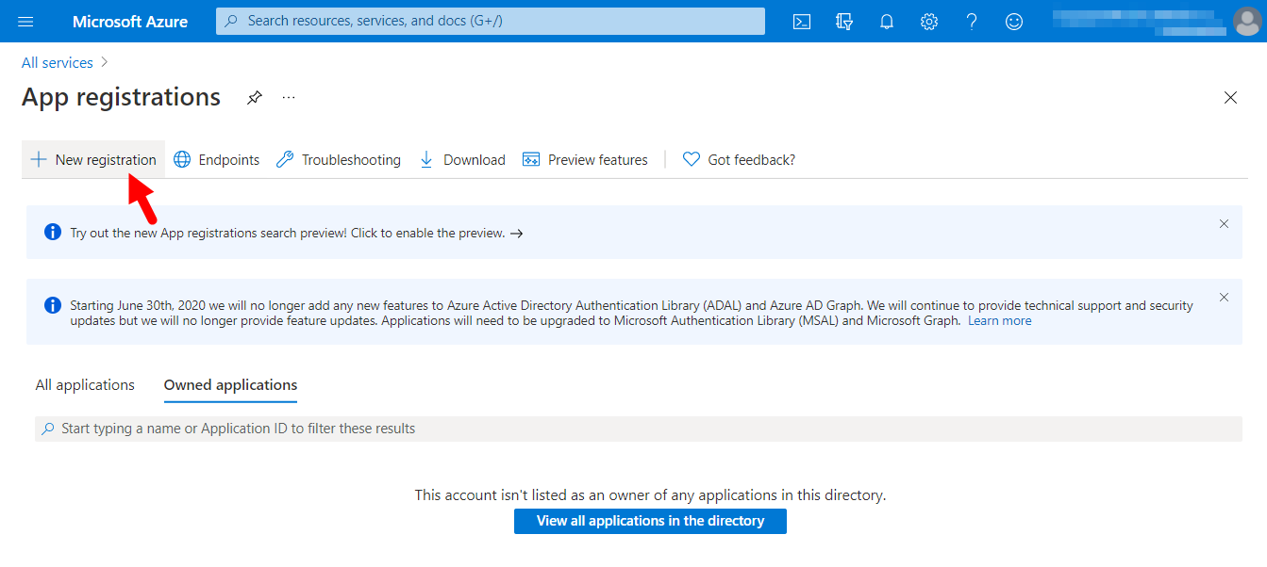Go to Microsoft Azure home
The height and width of the screenshot is (567, 1267).
(x=130, y=21)
